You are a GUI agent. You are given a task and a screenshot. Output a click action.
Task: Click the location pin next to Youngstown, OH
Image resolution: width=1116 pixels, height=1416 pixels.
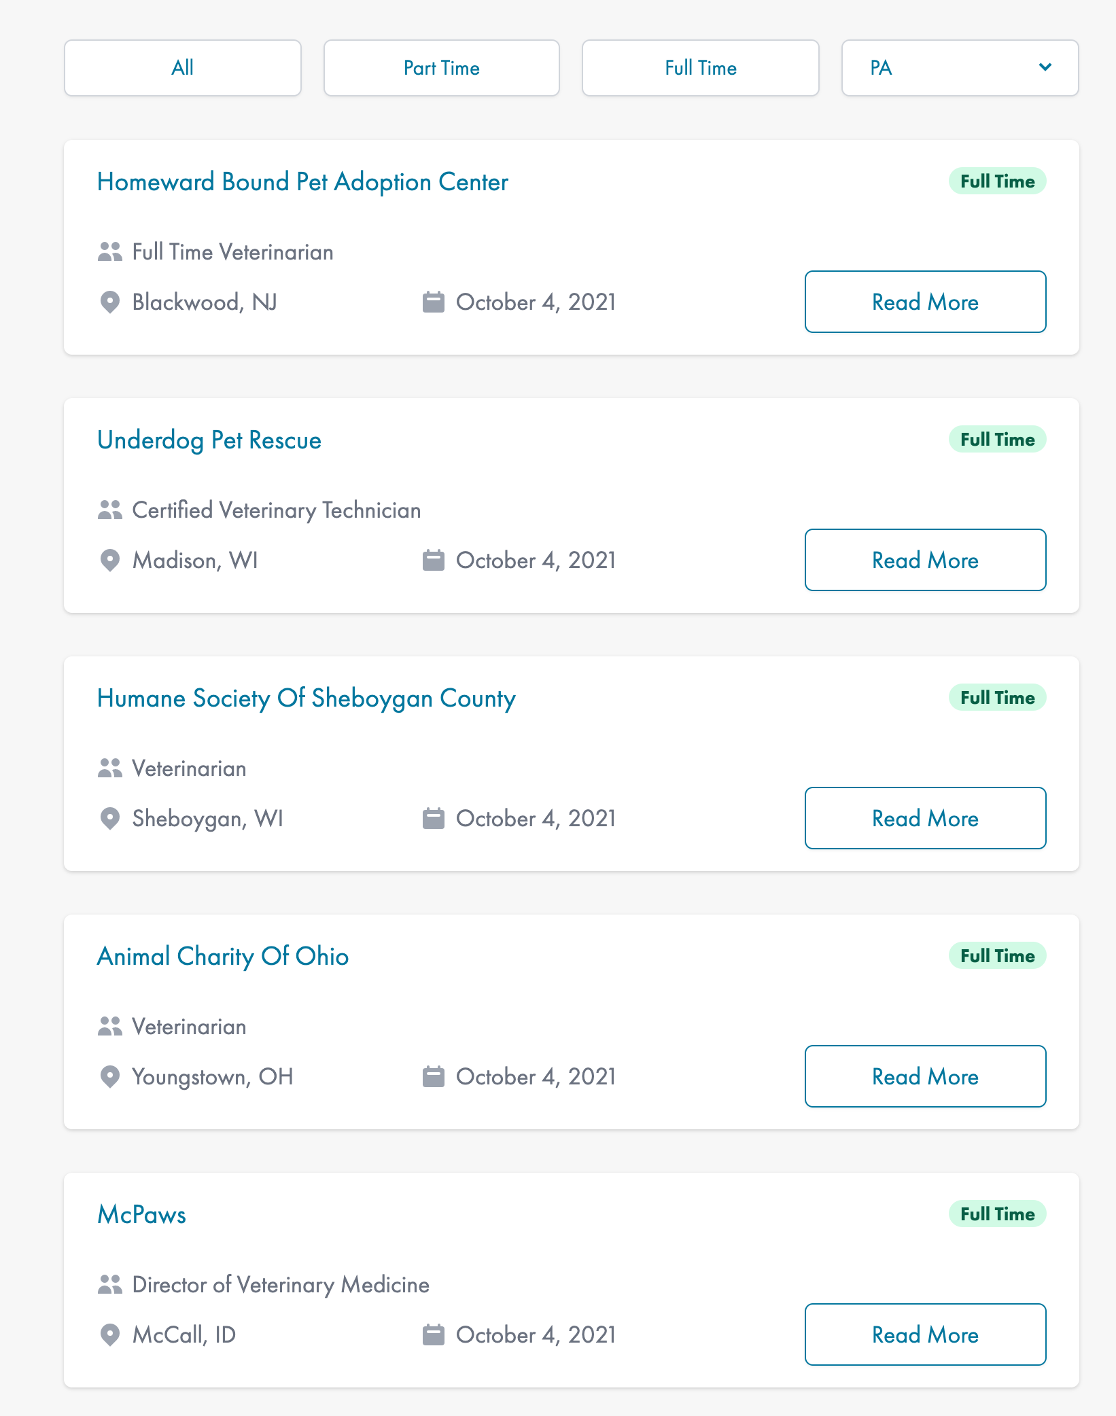[x=109, y=1077]
